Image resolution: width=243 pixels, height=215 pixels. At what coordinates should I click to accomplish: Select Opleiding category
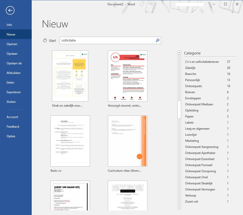point(208,110)
